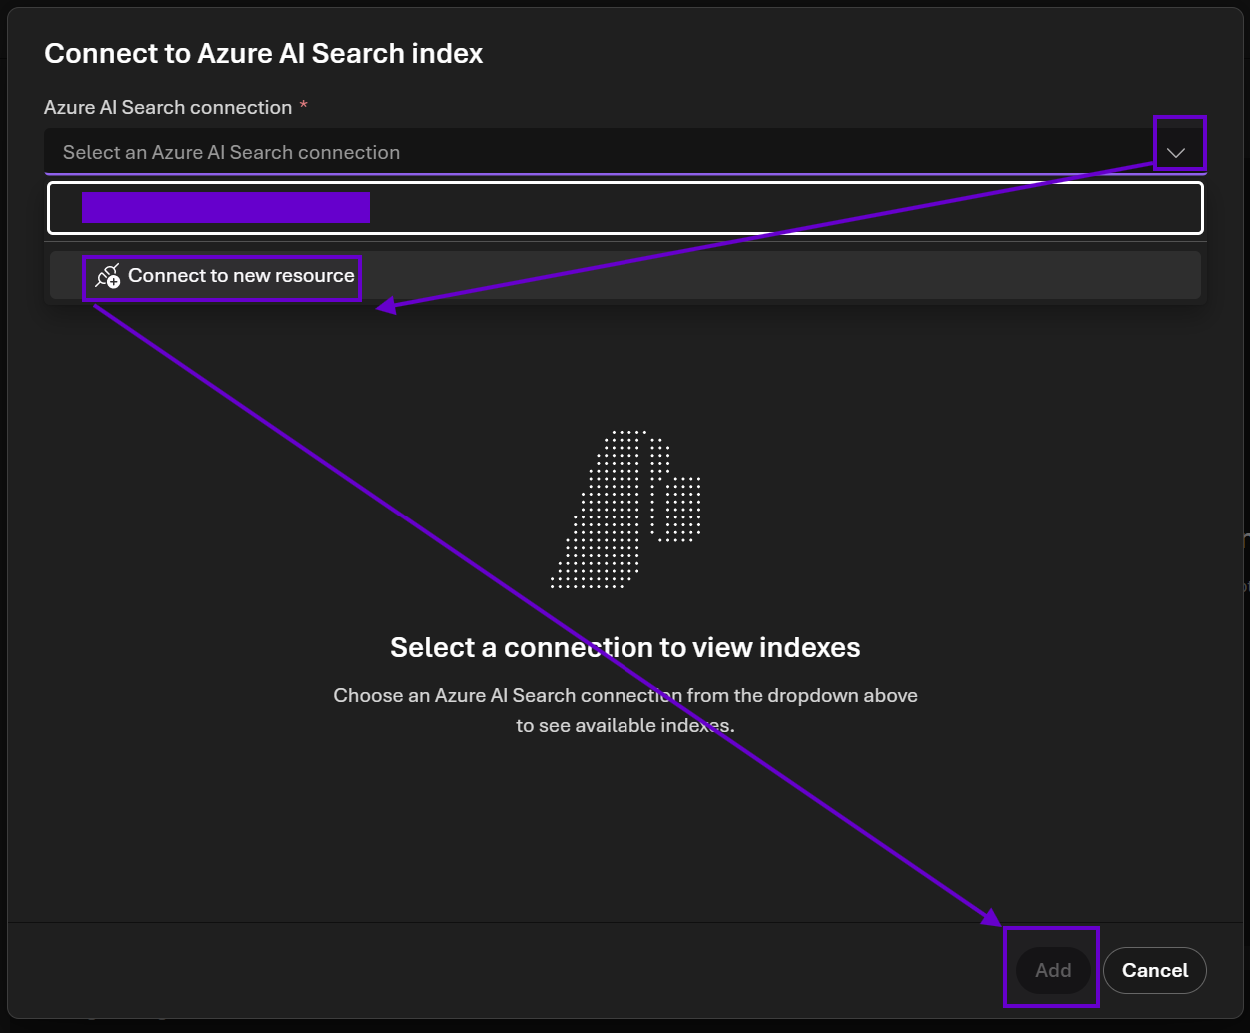Click the plug icon beside Connect to new resource
The image size is (1250, 1033).
108,276
